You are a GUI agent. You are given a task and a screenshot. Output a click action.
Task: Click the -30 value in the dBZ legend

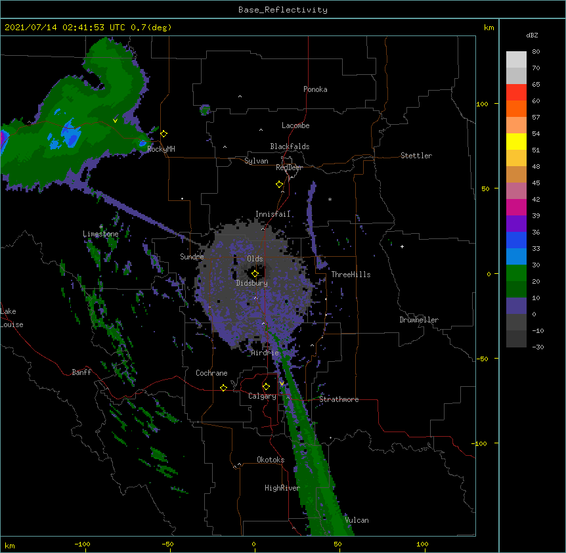pos(538,347)
